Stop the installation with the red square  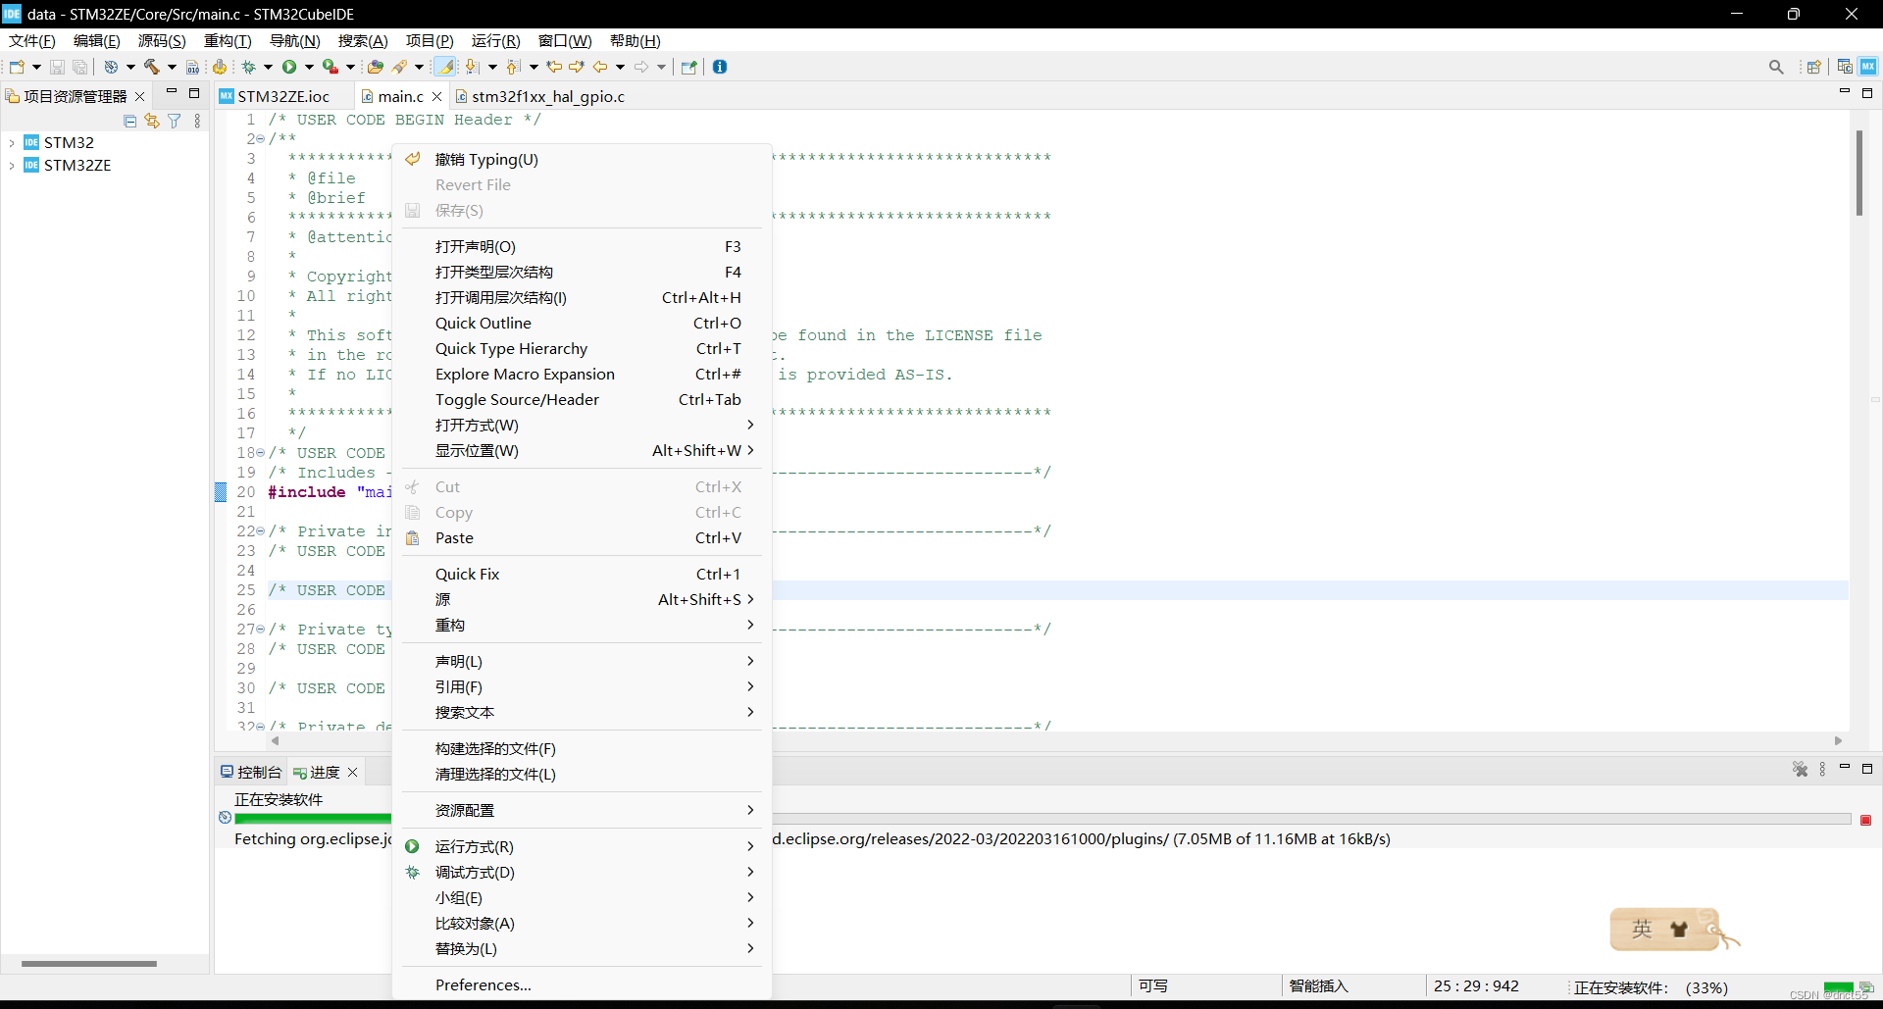pos(1865,820)
